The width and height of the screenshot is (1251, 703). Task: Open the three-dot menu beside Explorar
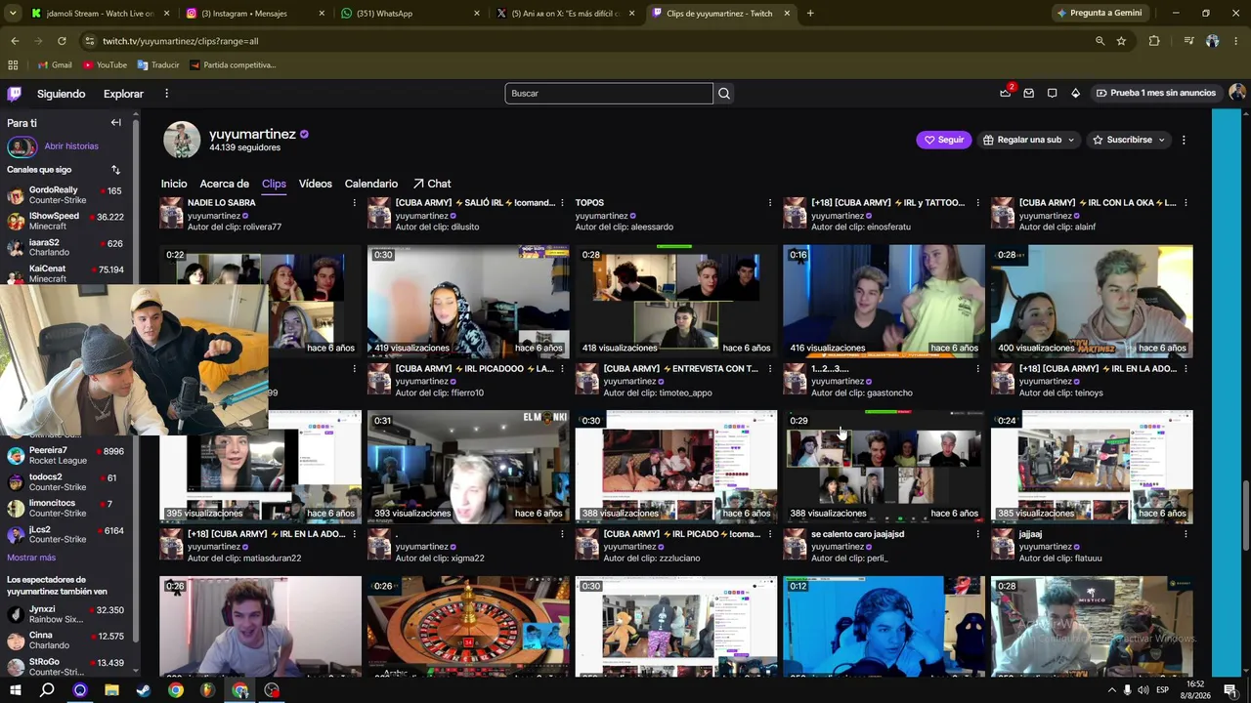pos(166,94)
